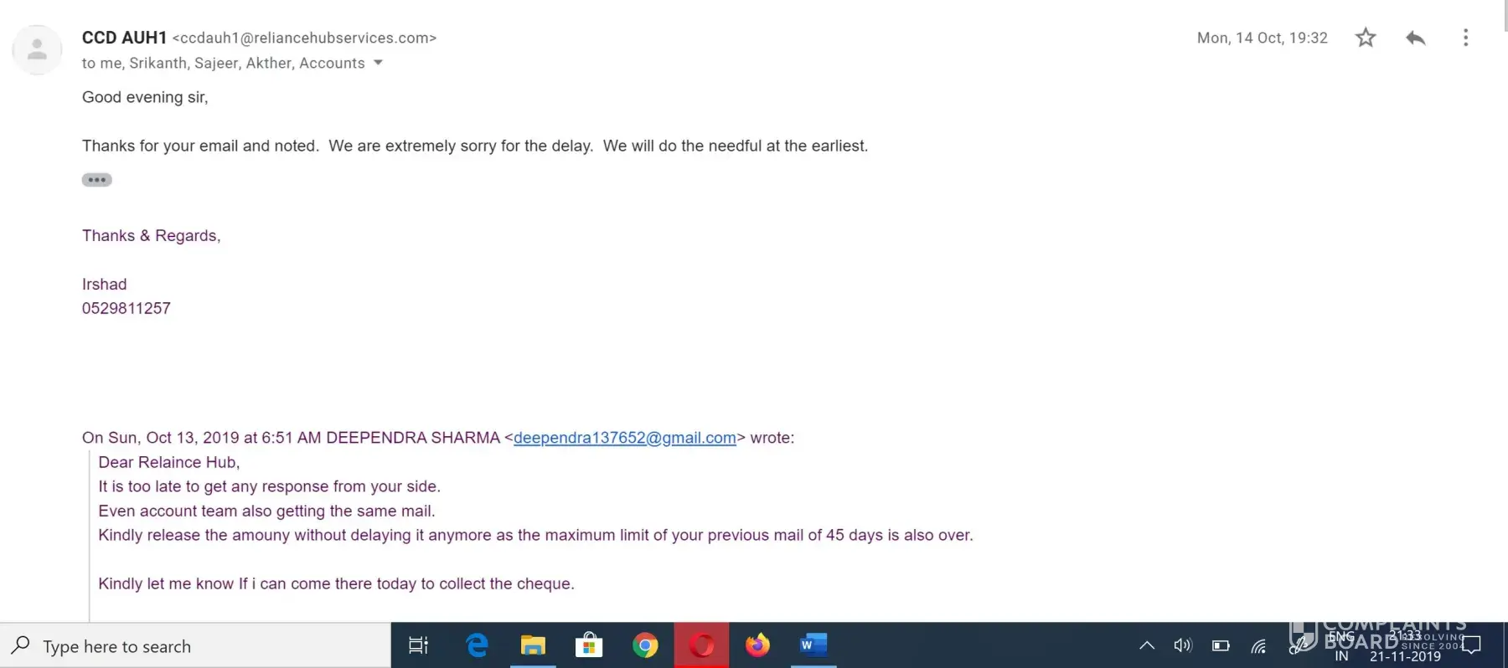Open the three-dot more options menu

[1465, 38]
